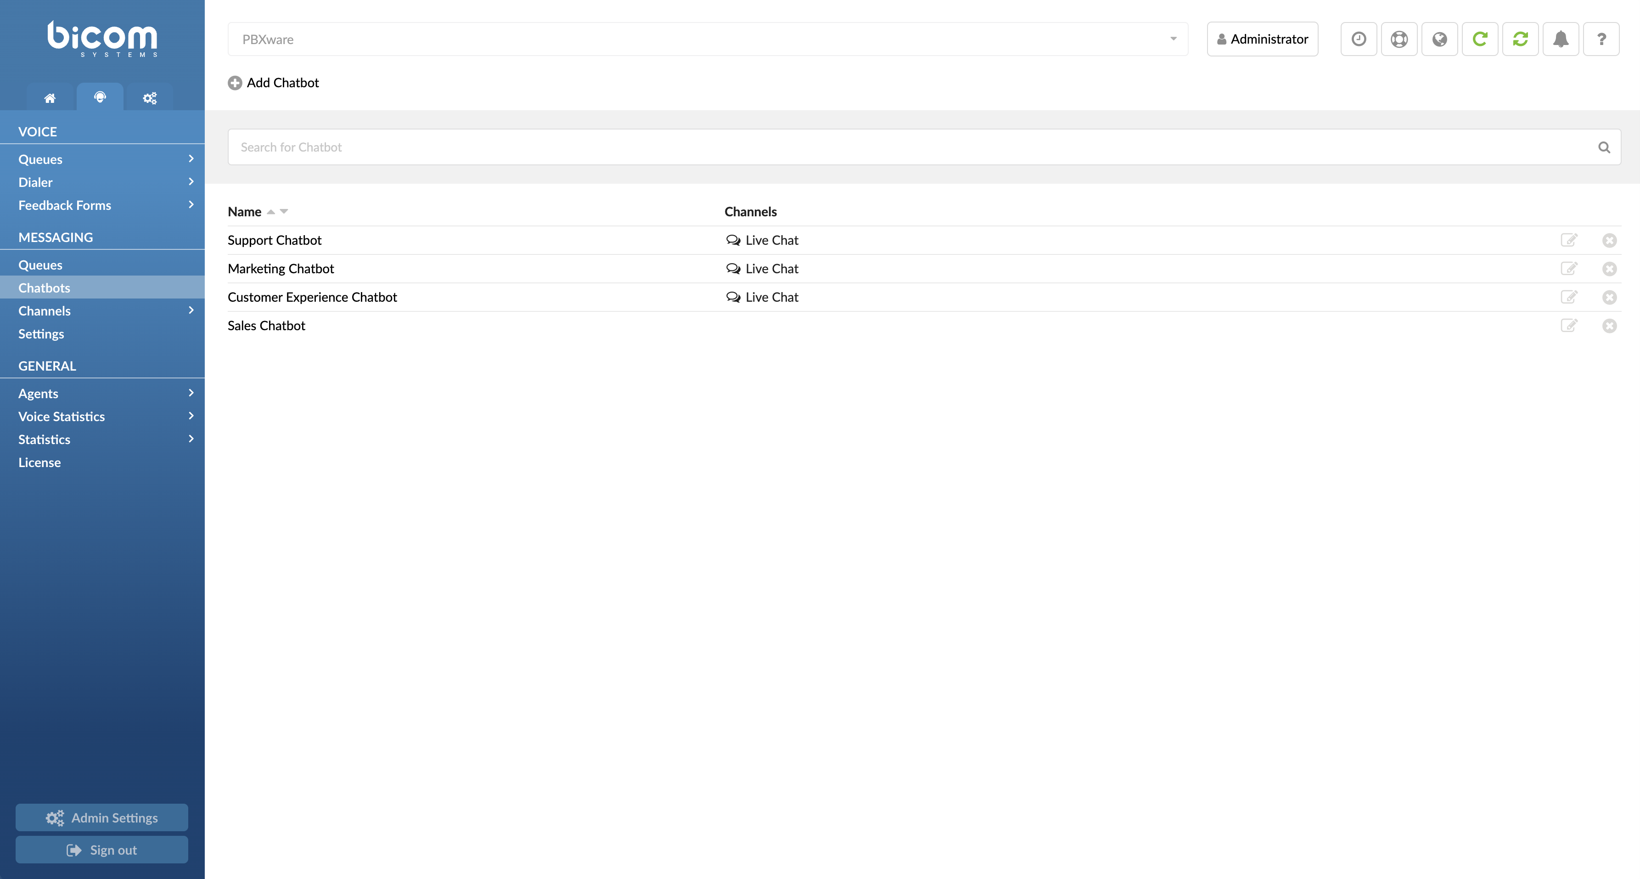Image resolution: width=1640 pixels, height=879 pixels.
Task: Expand Agents submenu chevron
Action: click(191, 393)
